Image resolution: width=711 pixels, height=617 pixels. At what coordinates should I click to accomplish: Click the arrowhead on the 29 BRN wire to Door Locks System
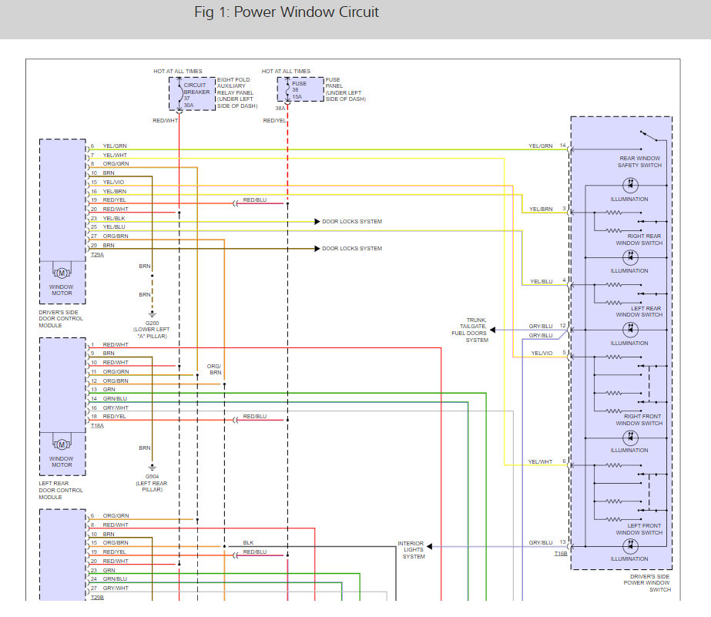coord(317,249)
